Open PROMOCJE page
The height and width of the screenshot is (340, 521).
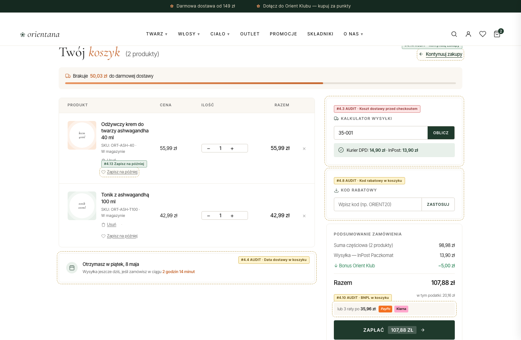point(283,34)
